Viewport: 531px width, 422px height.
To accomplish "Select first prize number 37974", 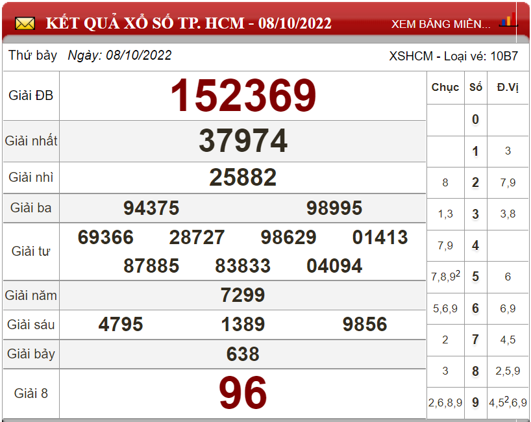I will click(x=243, y=141).
